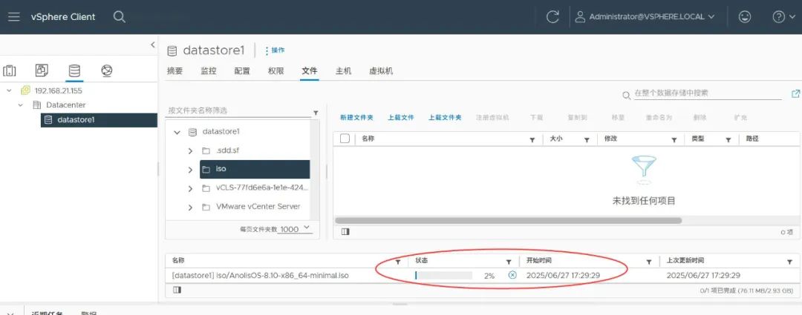This screenshot has height=315, width=802.
Task: Open datastore browser in new window icon
Action: (795, 93)
